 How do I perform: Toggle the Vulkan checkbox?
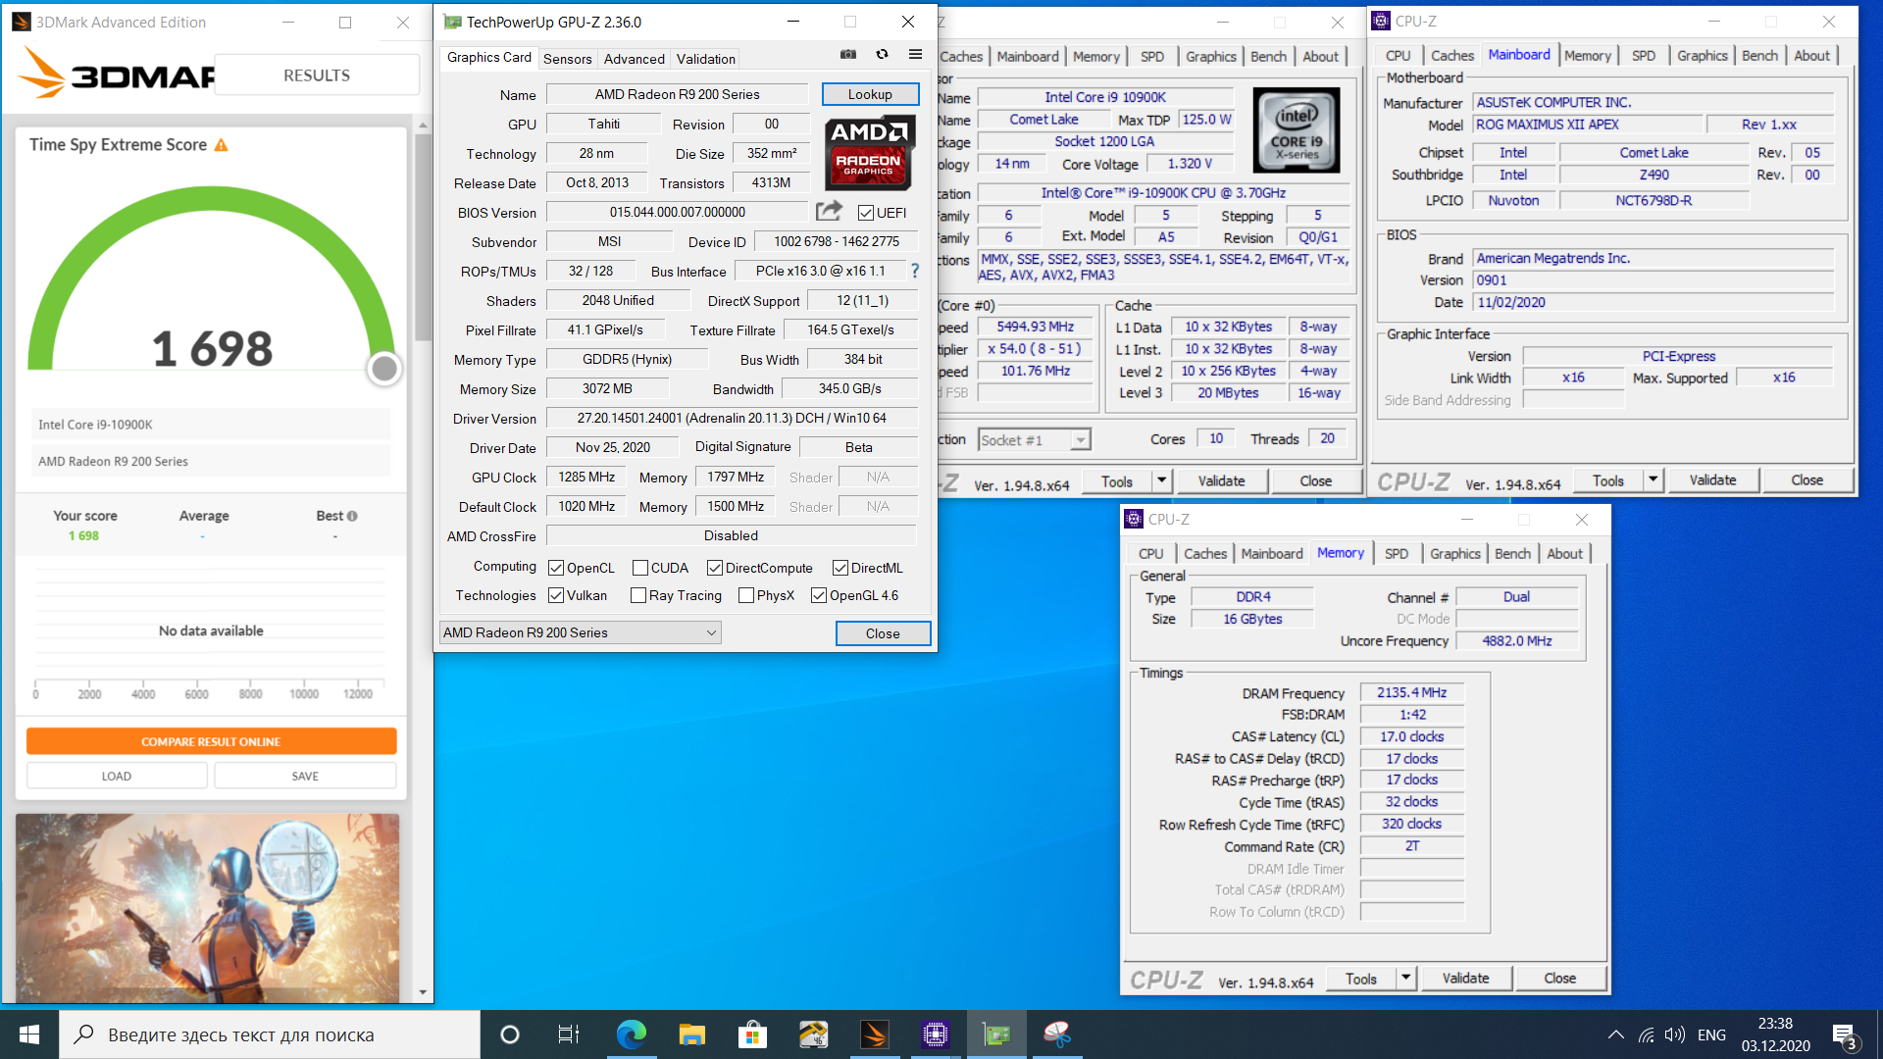[556, 595]
